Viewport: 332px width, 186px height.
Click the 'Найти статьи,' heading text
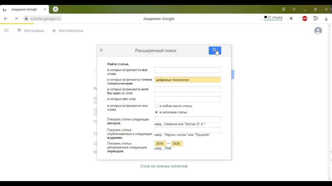click(x=118, y=64)
